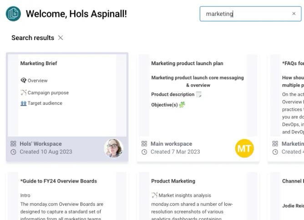
Task: Open the Marketing product launch plan card
Action: tap(198, 107)
